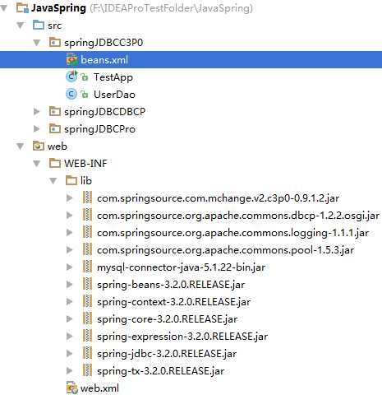Select the beans.xml file name

coord(104,59)
